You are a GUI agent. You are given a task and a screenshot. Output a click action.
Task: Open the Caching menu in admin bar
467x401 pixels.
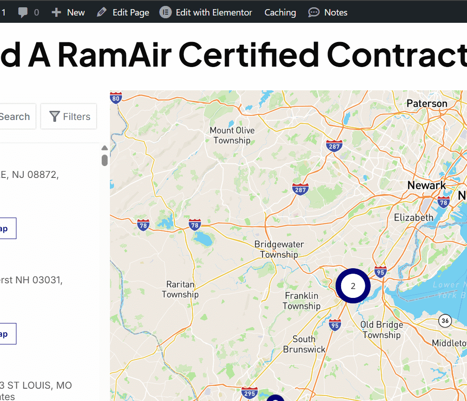tap(280, 13)
